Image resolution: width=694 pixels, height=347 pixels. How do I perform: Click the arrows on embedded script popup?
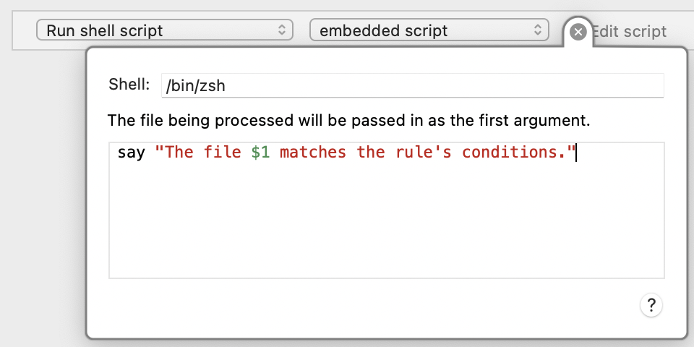(538, 30)
